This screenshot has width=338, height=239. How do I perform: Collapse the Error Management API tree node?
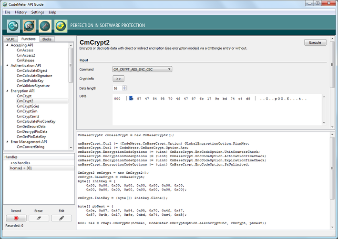[x=8, y=142]
